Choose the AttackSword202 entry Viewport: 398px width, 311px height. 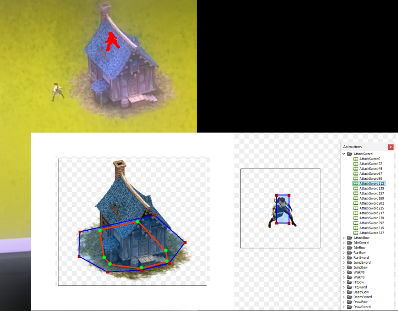(x=372, y=203)
